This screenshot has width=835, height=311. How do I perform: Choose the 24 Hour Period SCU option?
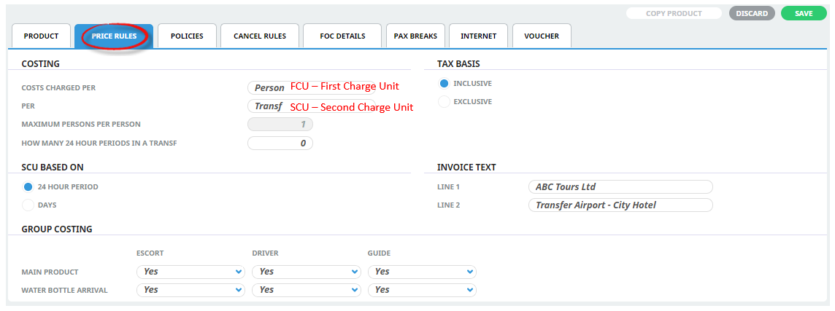[28, 187]
